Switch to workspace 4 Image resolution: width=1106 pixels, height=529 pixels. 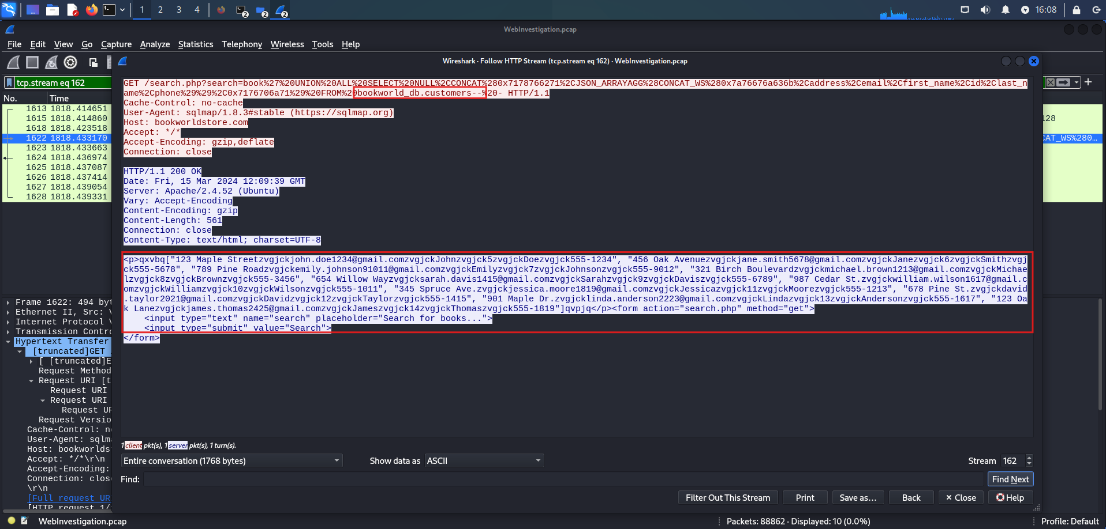click(x=197, y=10)
